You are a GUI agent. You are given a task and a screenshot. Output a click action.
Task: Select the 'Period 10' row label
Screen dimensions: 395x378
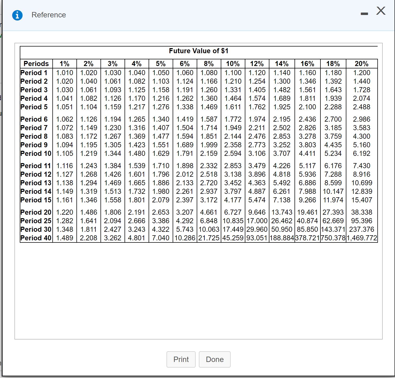tap(36, 153)
